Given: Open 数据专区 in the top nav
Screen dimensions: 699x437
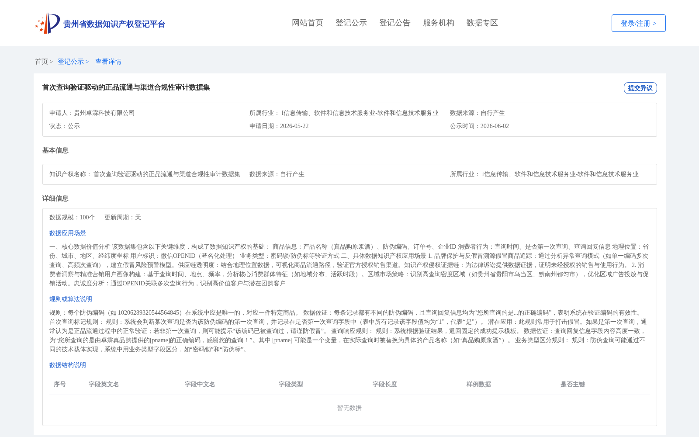Looking at the screenshot, I should pos(482,23).
